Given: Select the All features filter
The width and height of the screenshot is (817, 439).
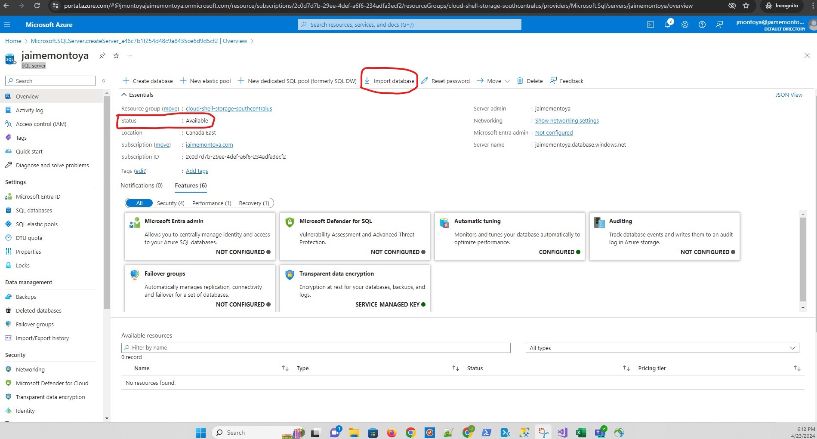Looking at the screenshot, I should [139, 203].
